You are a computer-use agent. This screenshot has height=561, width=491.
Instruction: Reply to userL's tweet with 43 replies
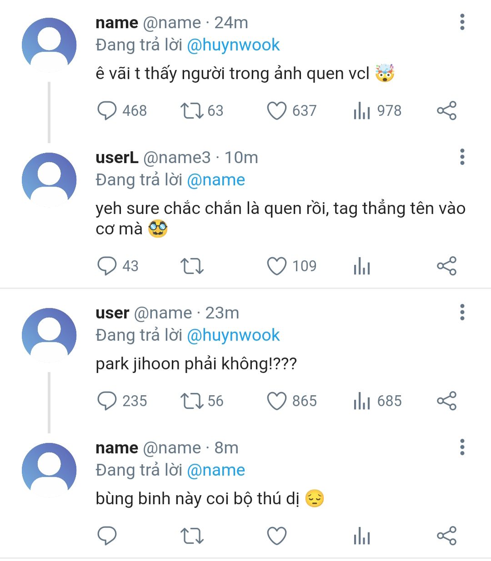click(107, 266)
